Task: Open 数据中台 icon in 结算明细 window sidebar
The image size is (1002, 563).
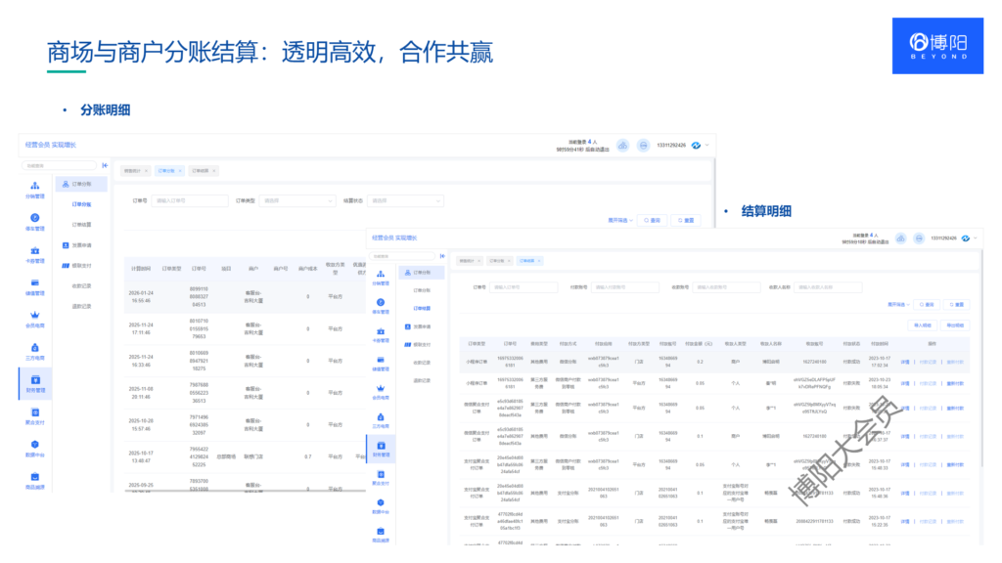Action: (x=381, y=503)
